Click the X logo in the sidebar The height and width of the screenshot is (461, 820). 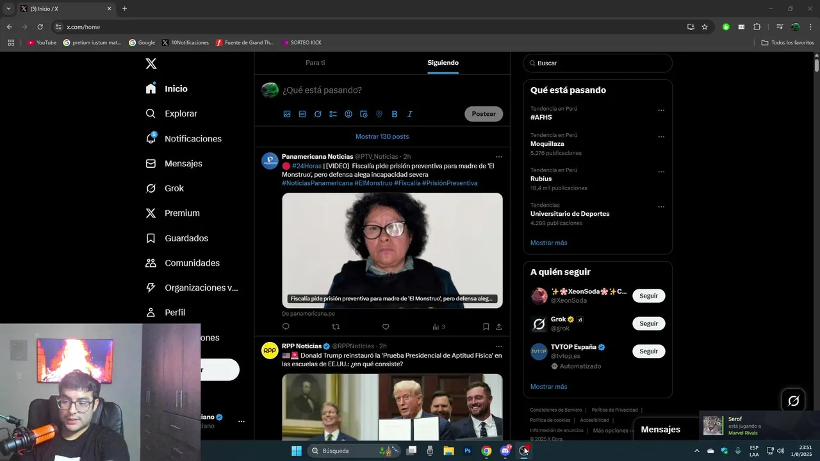(x=151, y=63)
